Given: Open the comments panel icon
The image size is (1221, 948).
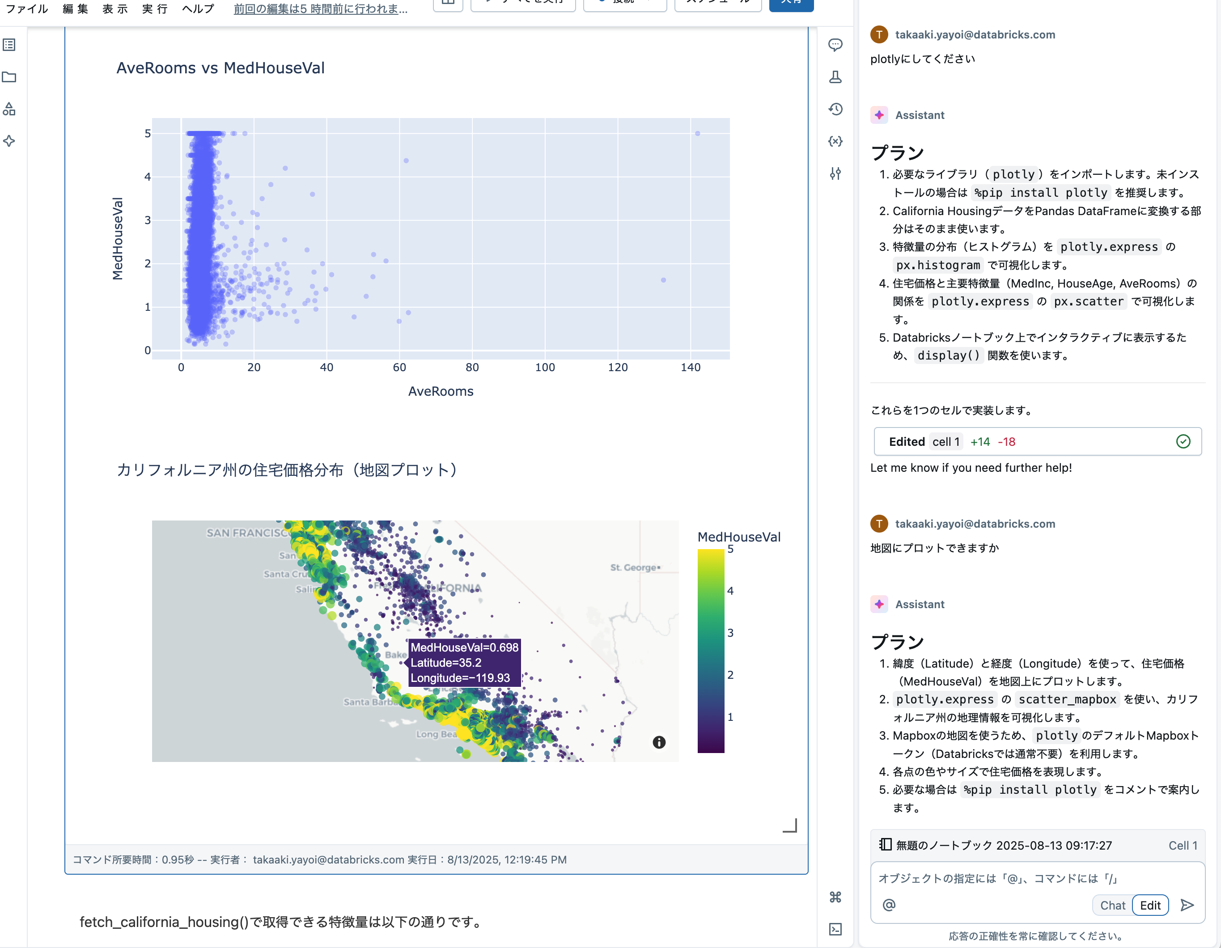Looking at the screenshot, I should (835, 45).
